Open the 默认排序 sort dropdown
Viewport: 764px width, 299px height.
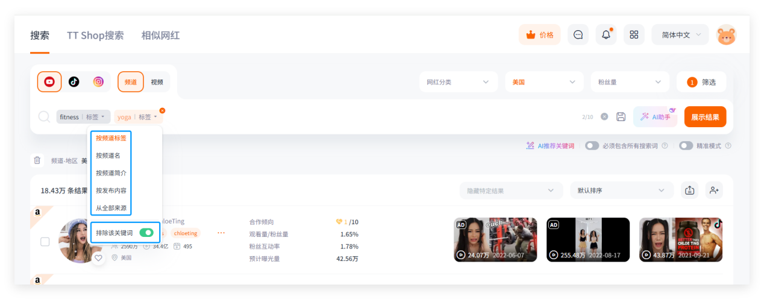[x=622, y=190]
